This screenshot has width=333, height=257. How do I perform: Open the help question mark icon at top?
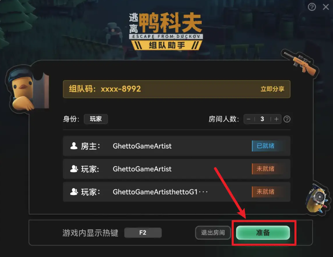[312, 7]
